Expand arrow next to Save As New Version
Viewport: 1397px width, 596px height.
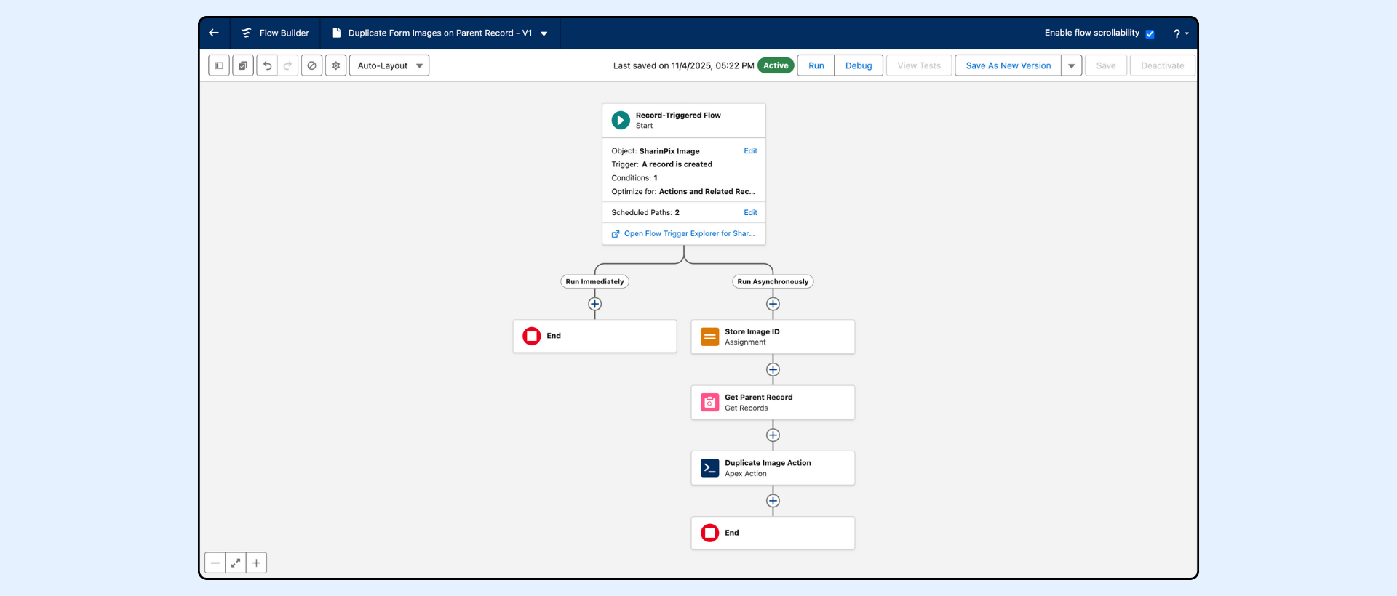tap(1071, 65)
